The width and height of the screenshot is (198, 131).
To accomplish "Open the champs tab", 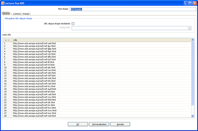I will [x=26, y=14].
